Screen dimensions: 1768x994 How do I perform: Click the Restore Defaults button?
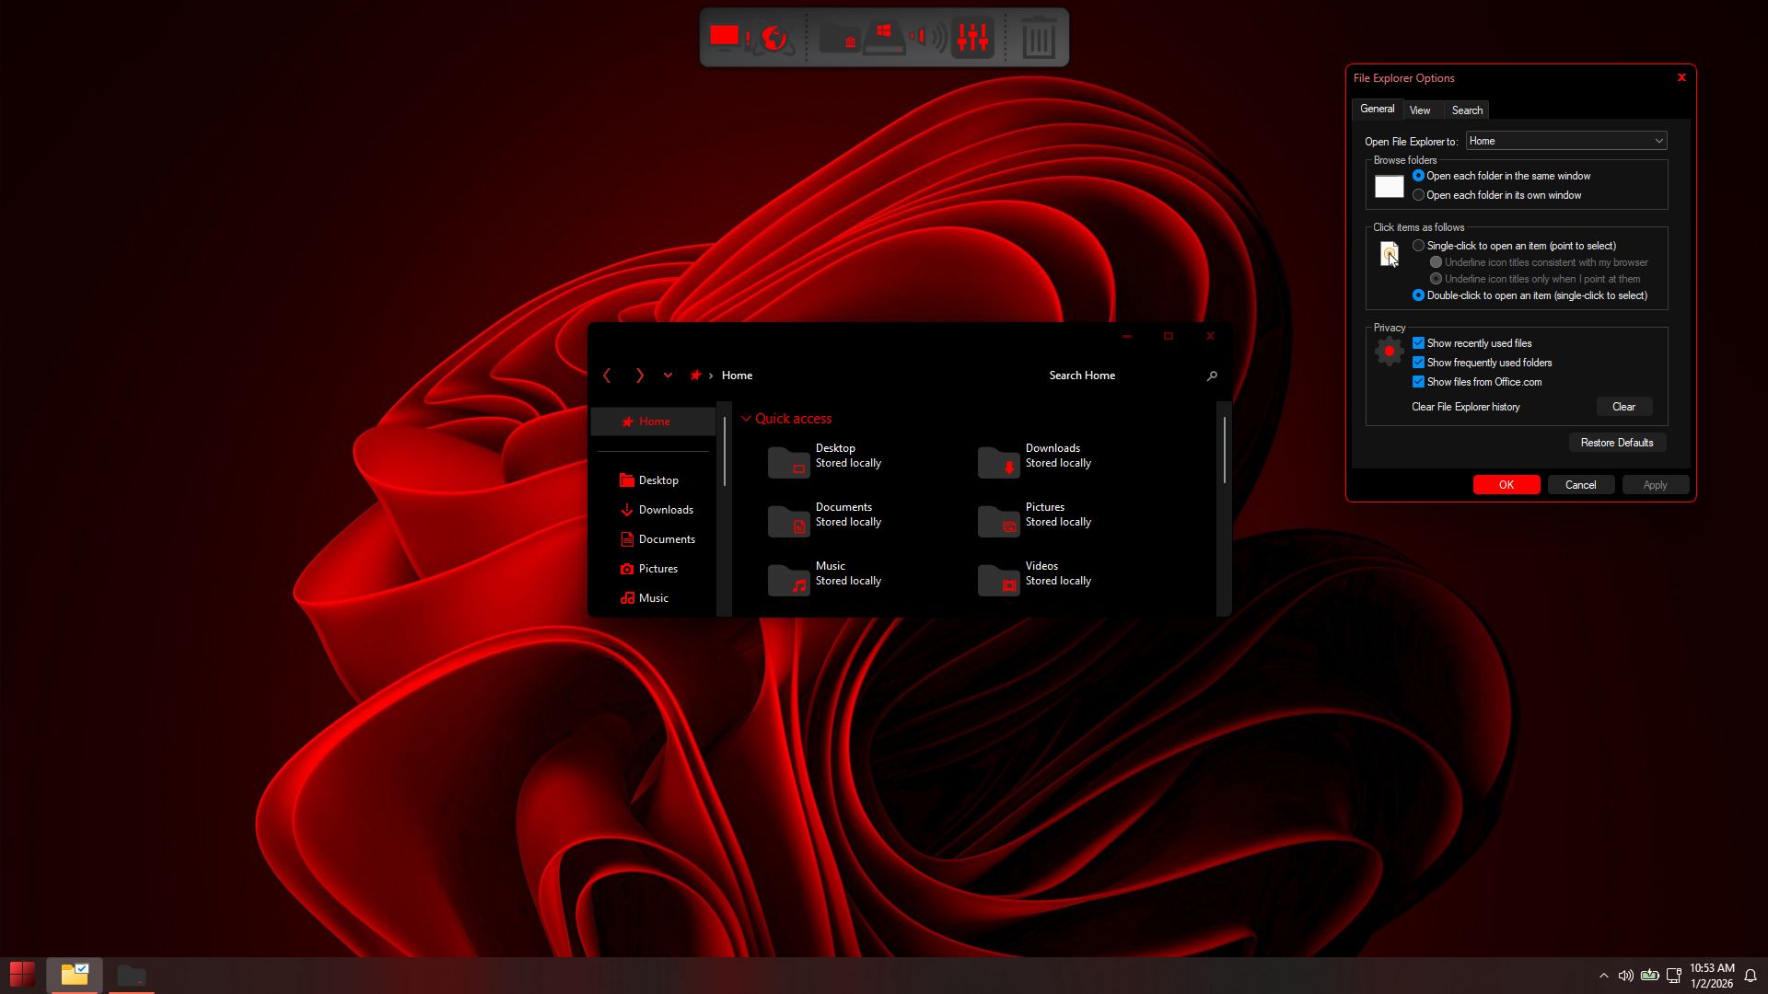pos(1616,443)
